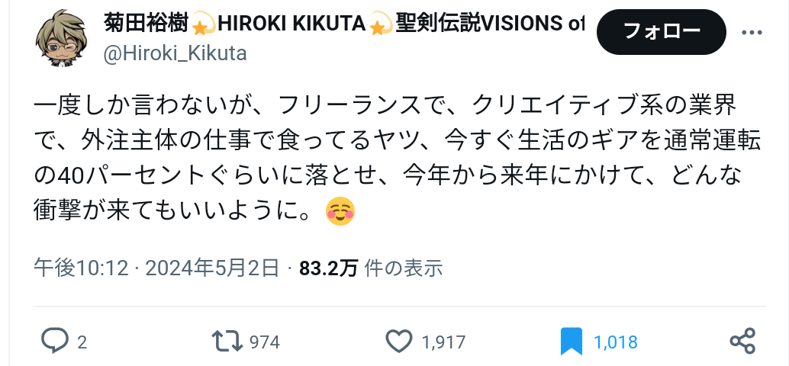
Task: Click the 2024年5月2日 date link
Action: [x=212, y=268]
